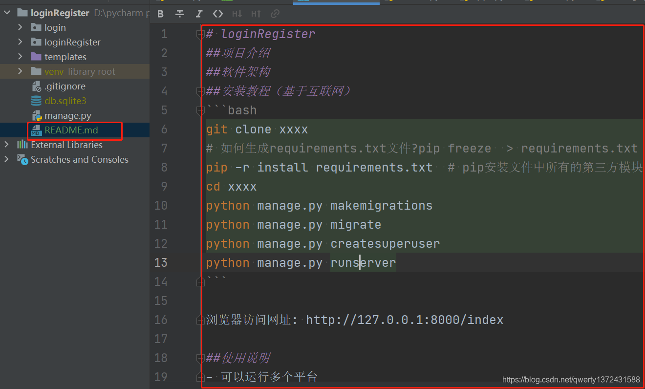This screenshot has width=645, height=389.
Task: Expand the External Libraries node
Action: tap(7, 145)
